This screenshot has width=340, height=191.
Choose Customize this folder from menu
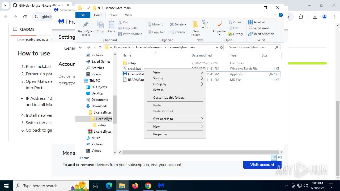click(x=175, y=98)
